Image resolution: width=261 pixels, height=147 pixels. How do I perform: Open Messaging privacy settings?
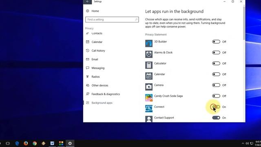click(x=98, y=68)
